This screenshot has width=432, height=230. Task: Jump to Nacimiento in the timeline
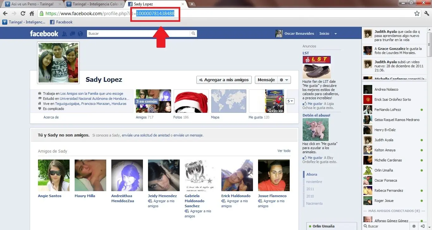point(314,203)
